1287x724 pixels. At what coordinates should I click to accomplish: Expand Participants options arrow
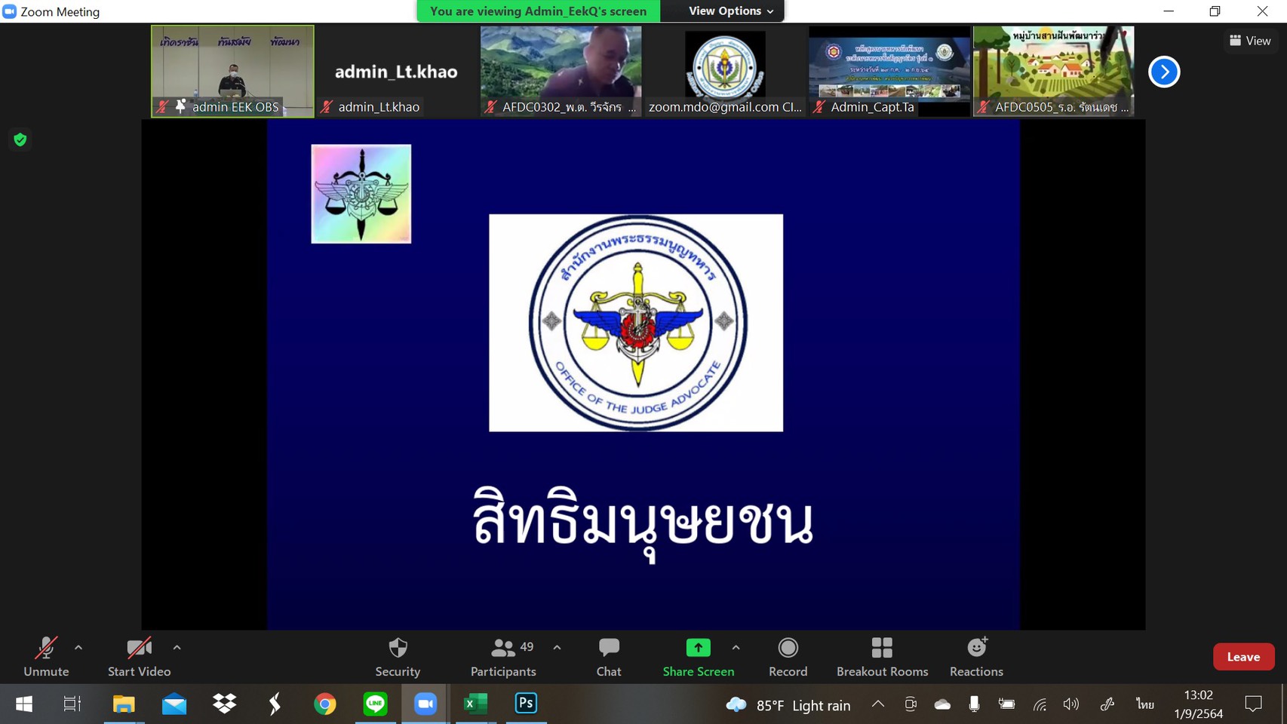click(557, 647)
